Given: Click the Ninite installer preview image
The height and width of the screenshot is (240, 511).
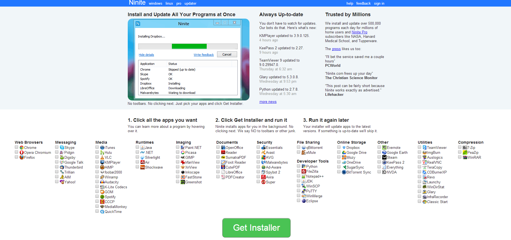Looking at the screenshot, I should click(x=189, y=59).
